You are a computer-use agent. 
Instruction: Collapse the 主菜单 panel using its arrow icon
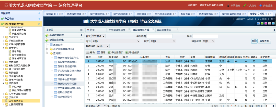[81, 30]
